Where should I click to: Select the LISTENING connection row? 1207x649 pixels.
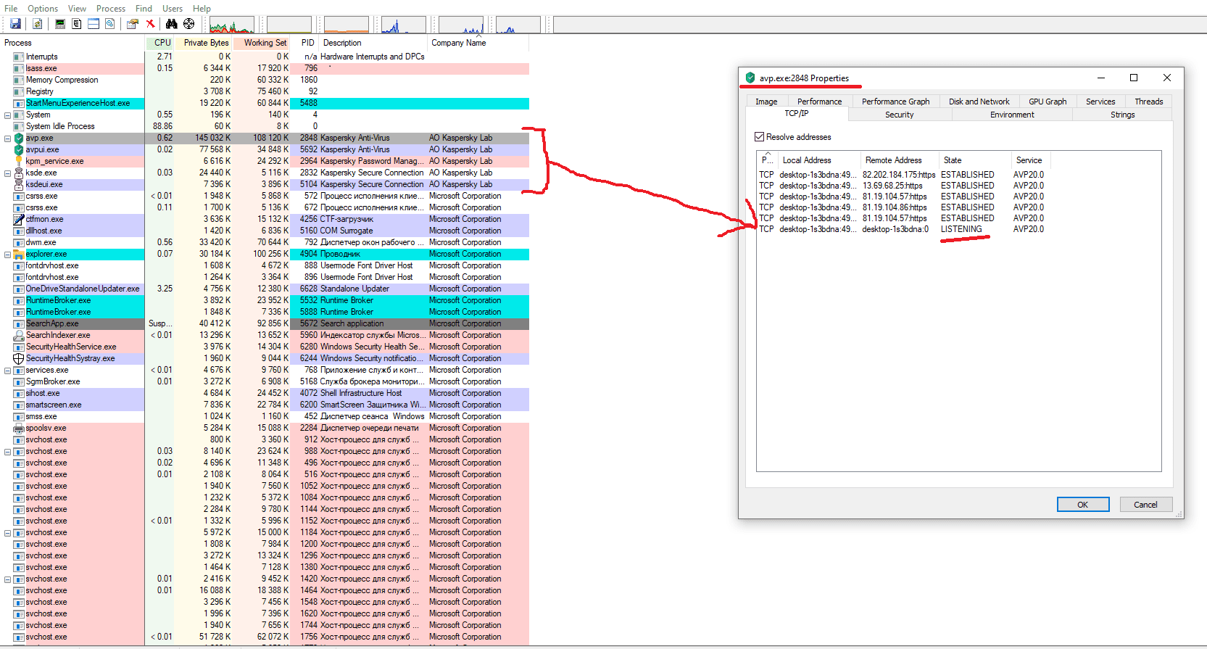(x=903, y=229)
